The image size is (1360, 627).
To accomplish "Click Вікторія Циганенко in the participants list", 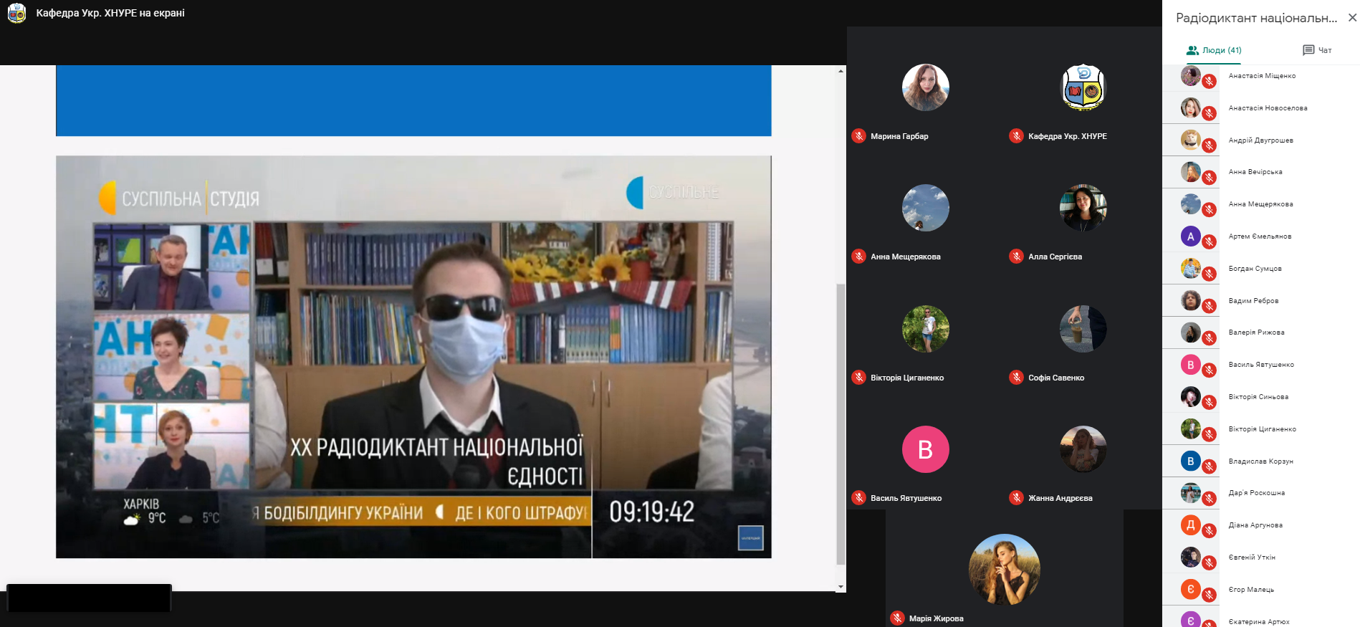I will pos(1262,429).
